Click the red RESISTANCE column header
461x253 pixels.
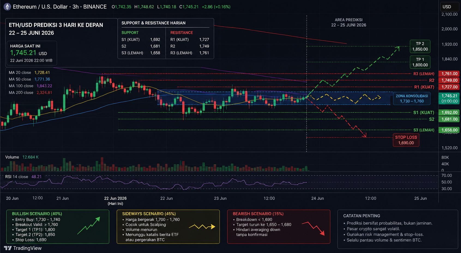(182, 33)
